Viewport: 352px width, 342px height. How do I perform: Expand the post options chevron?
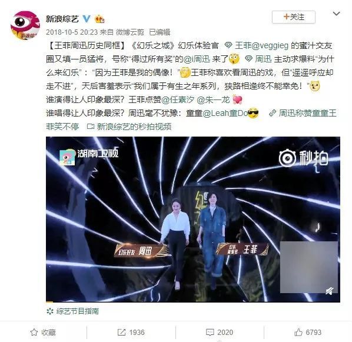click(336, 14)
